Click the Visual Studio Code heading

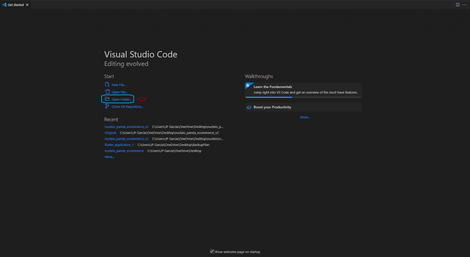coord(140,55)
